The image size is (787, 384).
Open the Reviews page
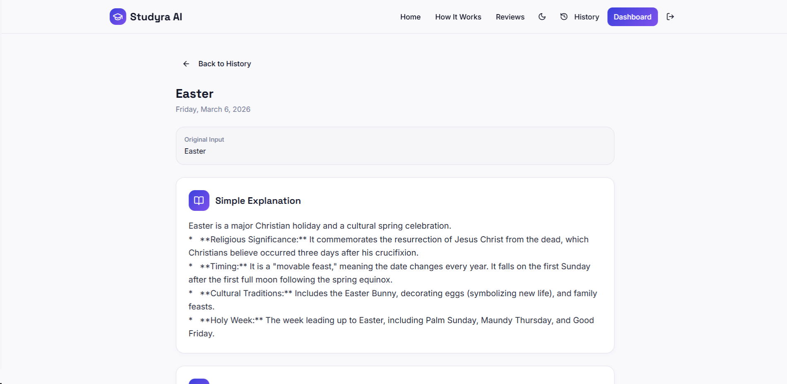[510, 17]
